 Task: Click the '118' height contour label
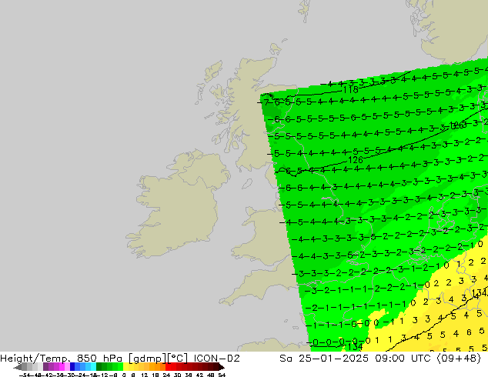(x=350, y=90)
